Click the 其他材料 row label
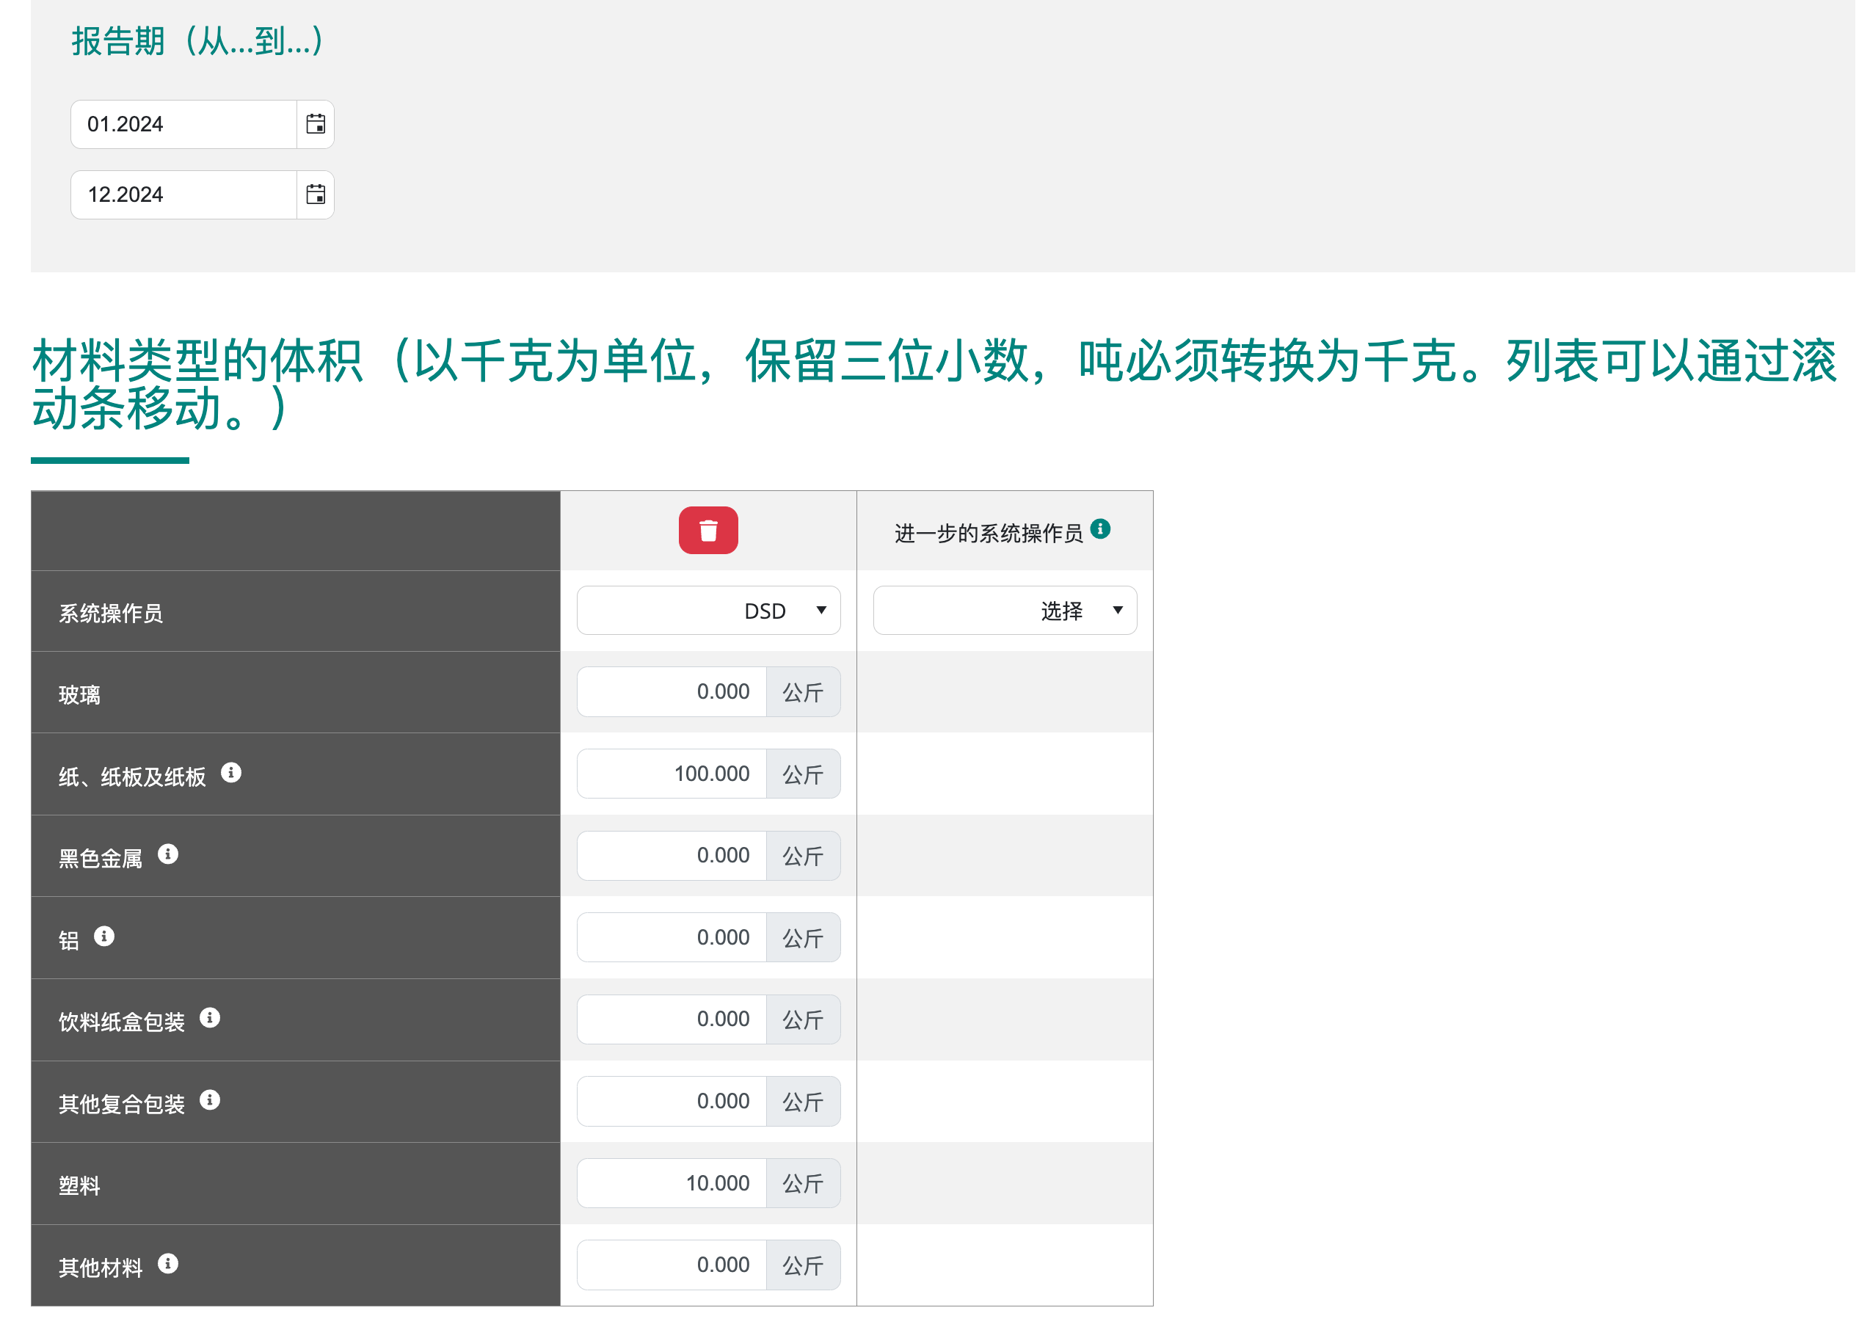 (x=101, y=1268)
